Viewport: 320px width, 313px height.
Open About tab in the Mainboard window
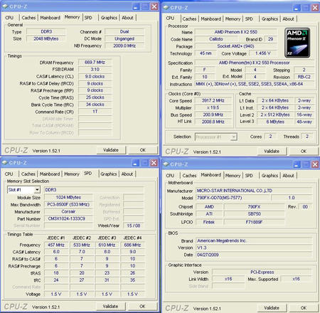[x=288, y=176]
